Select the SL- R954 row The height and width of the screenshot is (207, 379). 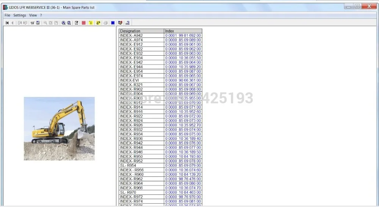160,165
